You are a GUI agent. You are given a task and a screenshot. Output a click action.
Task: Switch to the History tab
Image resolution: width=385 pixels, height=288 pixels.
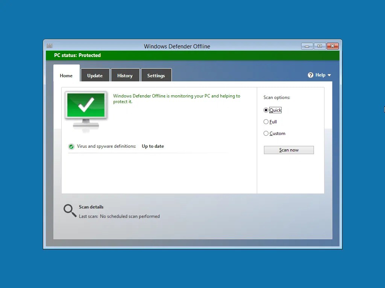click(x=125, y=75)
